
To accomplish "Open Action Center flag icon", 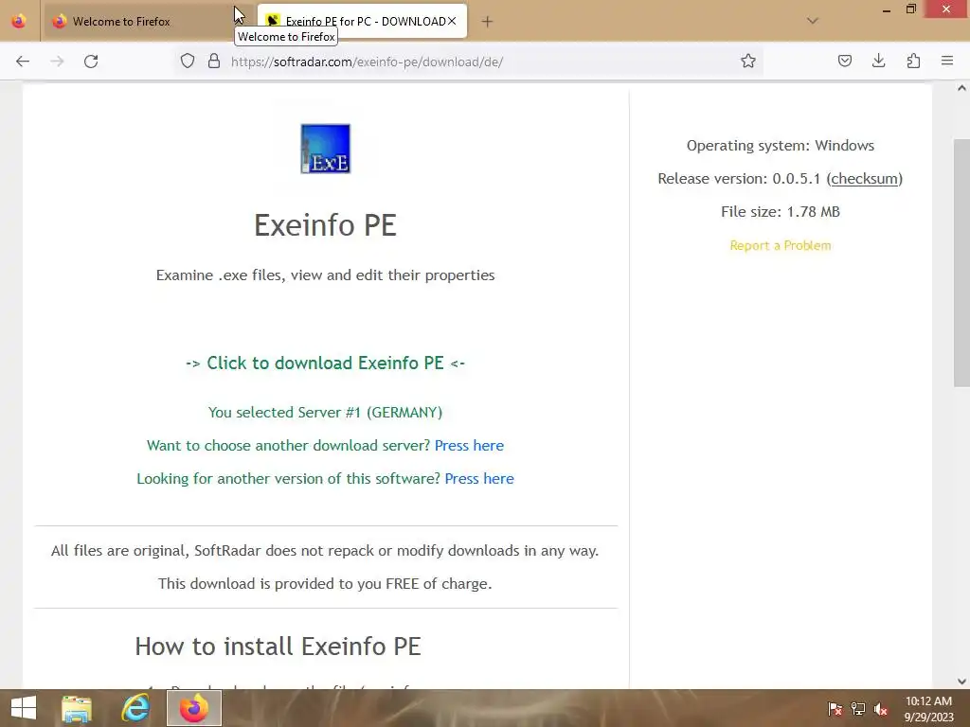I will 835,709.
